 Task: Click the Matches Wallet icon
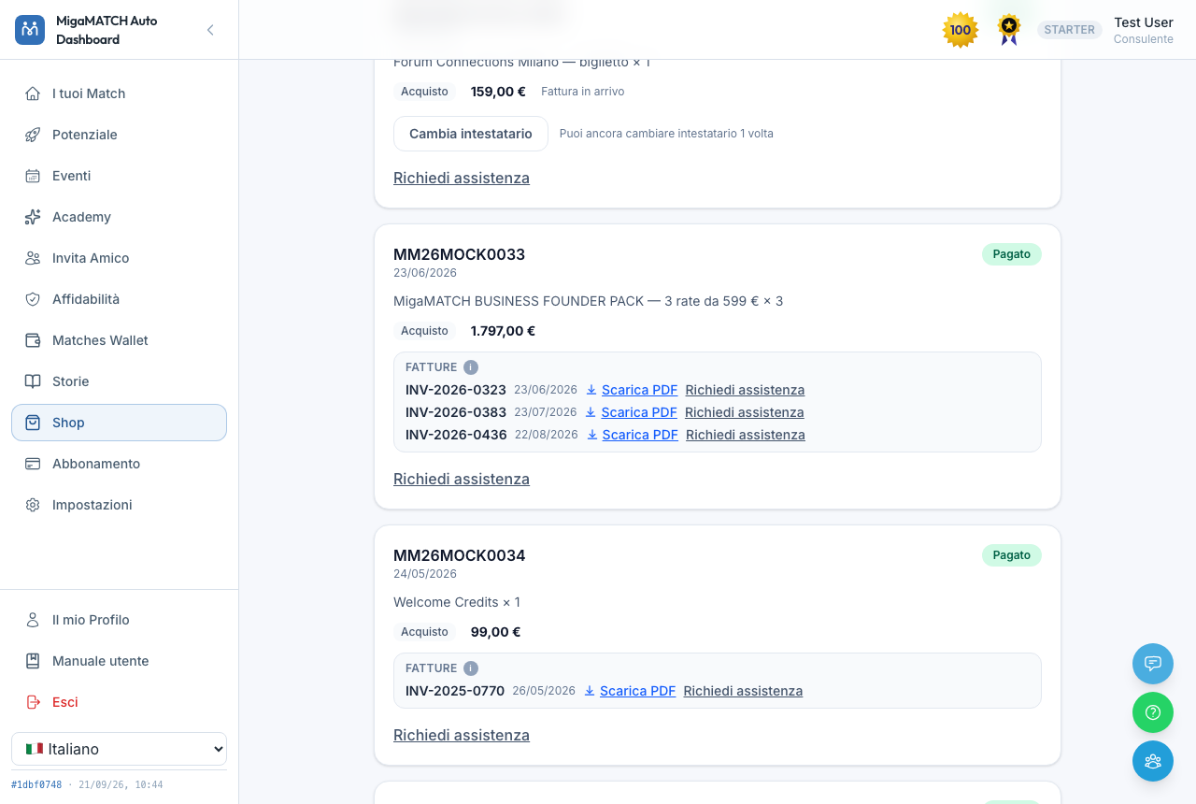click(33, 340)
